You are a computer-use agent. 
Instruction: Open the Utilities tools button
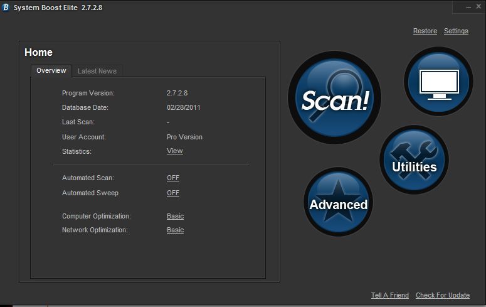[x=414, y=159]
